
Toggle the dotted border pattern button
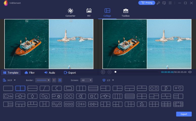point(54,80)
